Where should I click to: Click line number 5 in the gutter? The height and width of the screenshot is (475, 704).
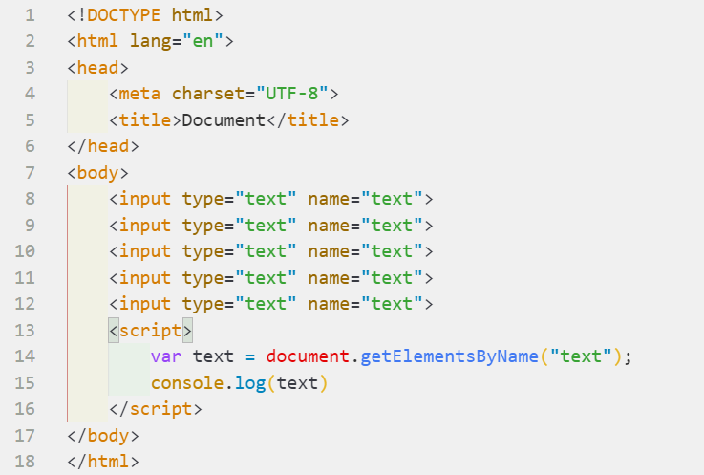click(x=30, y=120)
